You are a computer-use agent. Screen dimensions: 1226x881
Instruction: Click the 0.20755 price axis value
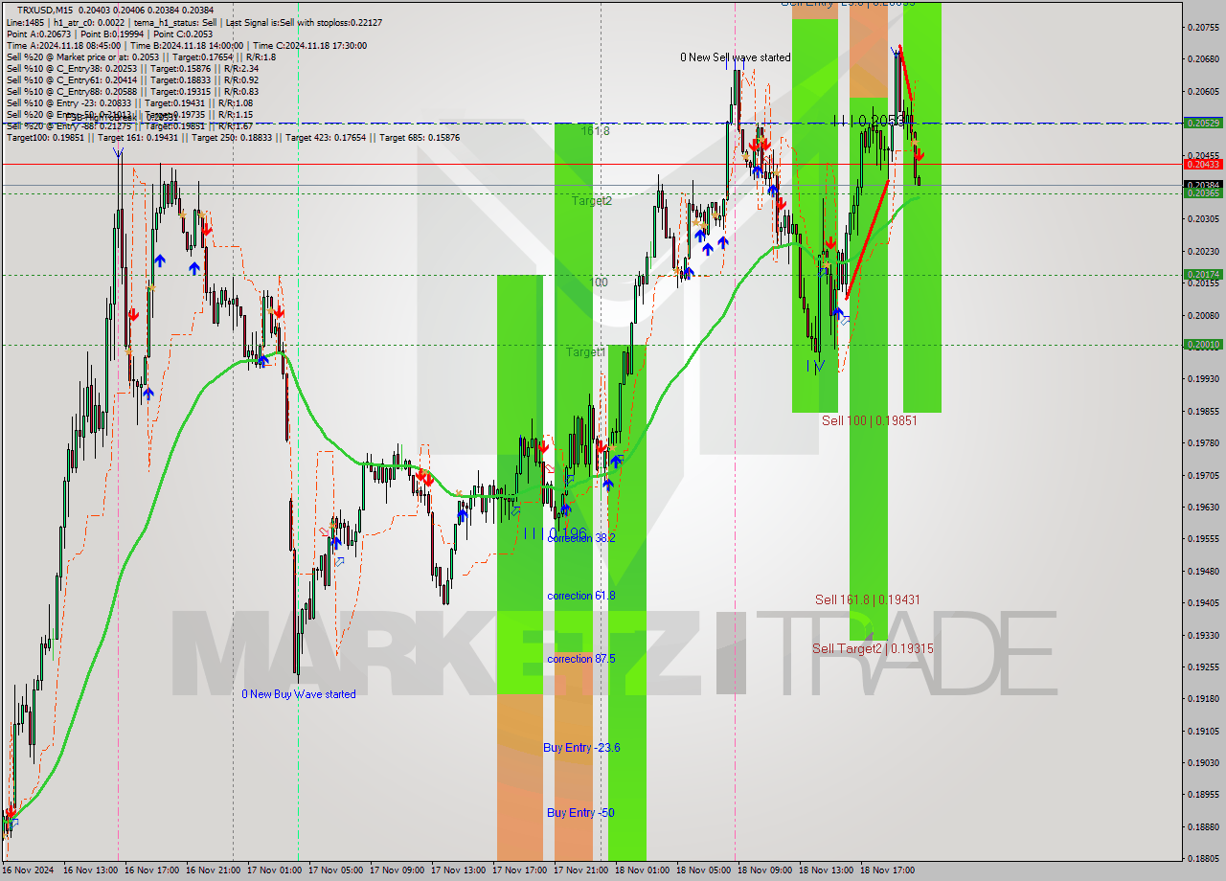click(x=1203, y=27)
